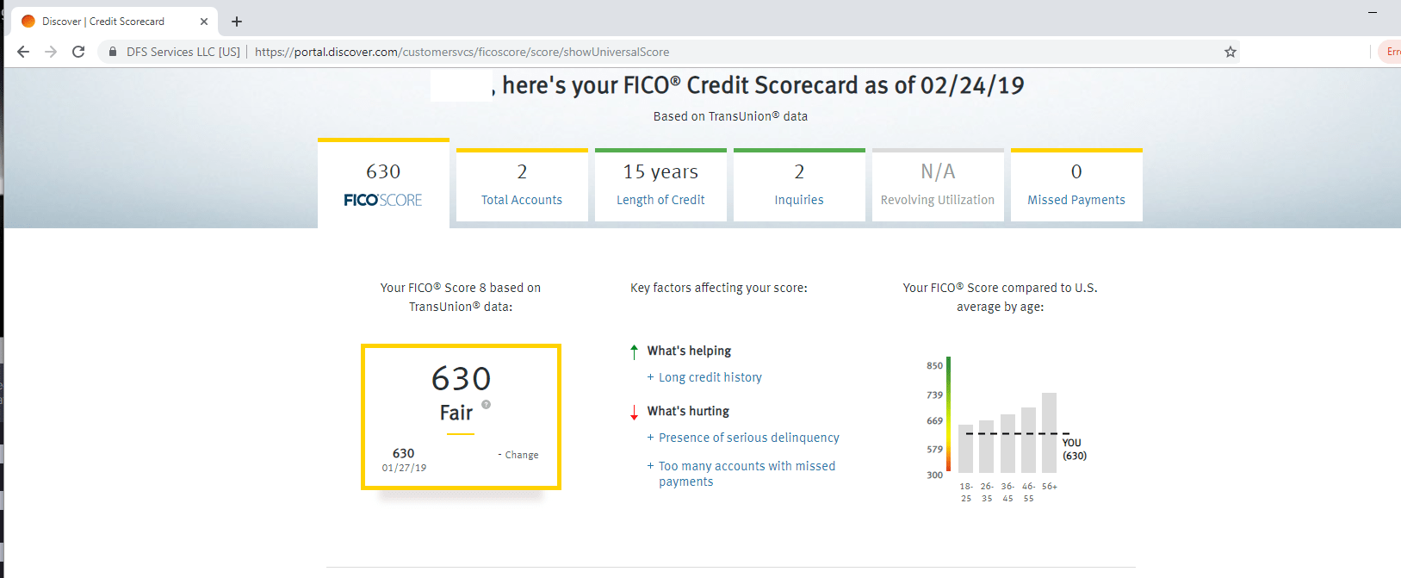Click the previous score date 01/27/19
The width and height of the screenshot is (1401, 578).
point(404,468)
